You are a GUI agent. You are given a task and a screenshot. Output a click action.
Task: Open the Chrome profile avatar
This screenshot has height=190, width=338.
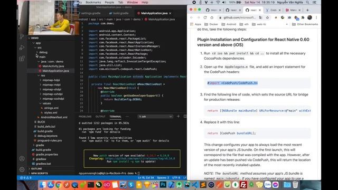click(x=309, y=17)
